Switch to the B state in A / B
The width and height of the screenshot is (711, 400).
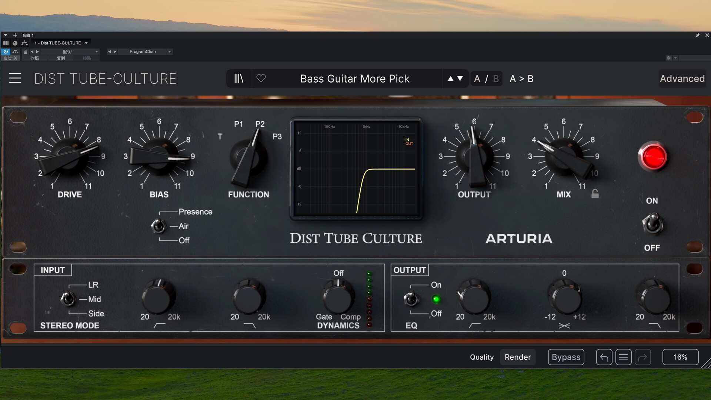[x=496, y=79]
